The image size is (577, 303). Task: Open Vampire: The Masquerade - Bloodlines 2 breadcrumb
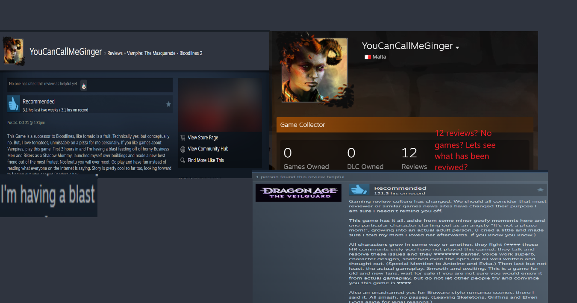click(165, 53)
